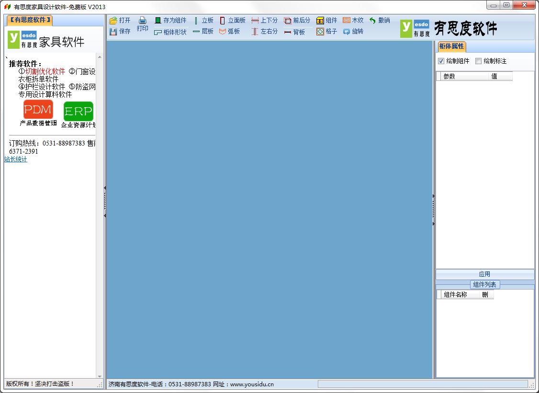Select the 上下分 top-bottom split tool
This screenshot has height=393, width=539.
point(264,21)
